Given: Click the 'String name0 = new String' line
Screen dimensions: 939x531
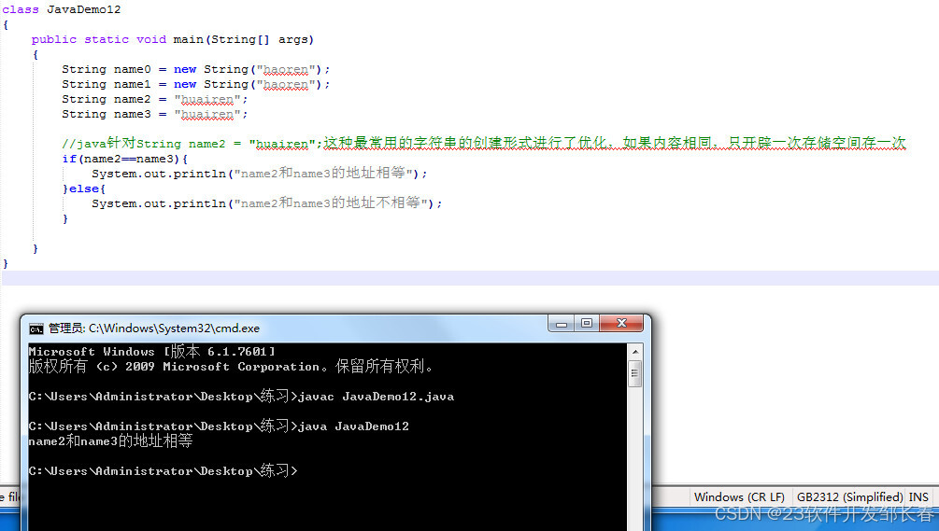Looking at the screenshot, I should point(196,69).
